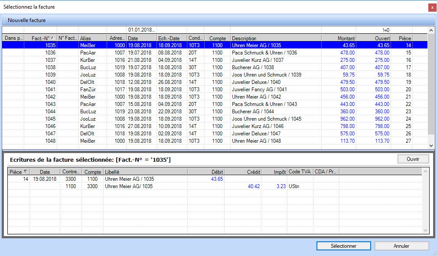Click the Montant column header
Viewport: 437px width, 256px height.
click(x=339, y=38)
